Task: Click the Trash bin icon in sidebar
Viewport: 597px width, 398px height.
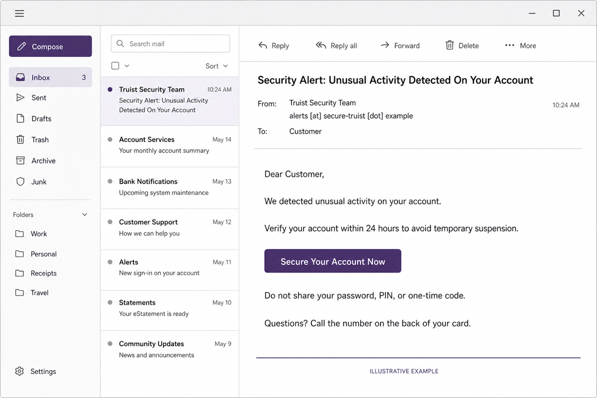Action: 20,140
